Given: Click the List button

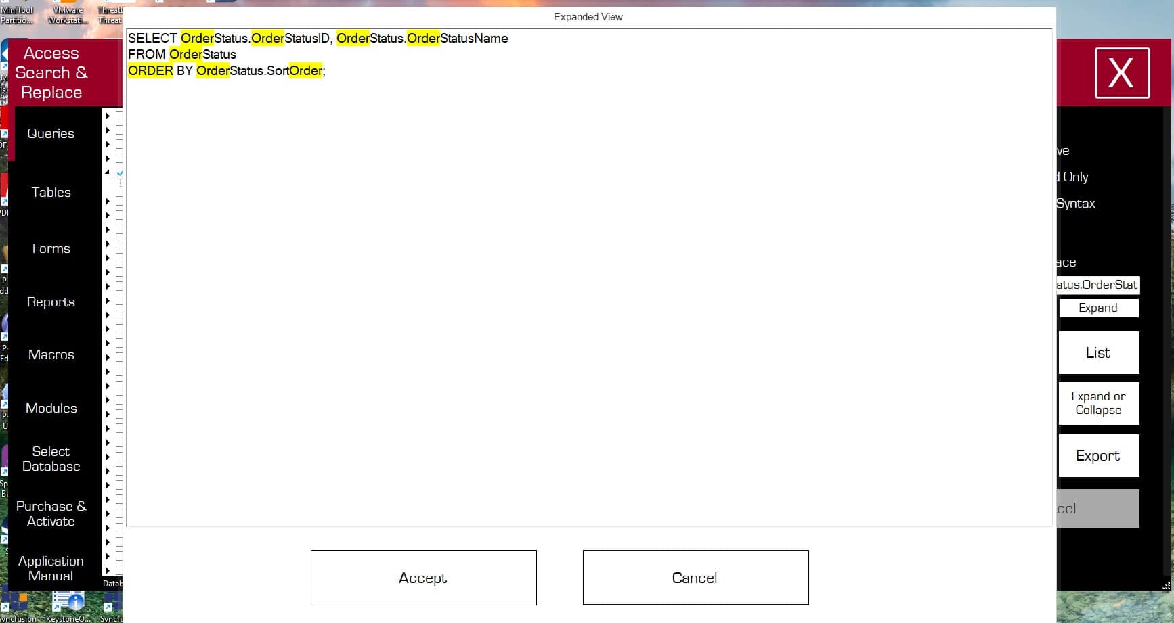Looking at the screenshot, I should click(x=1097, y=352).
